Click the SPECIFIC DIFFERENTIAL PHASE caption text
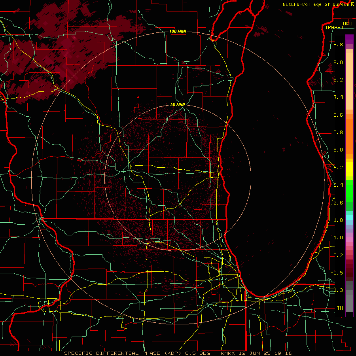 click(x=112, y=354)
